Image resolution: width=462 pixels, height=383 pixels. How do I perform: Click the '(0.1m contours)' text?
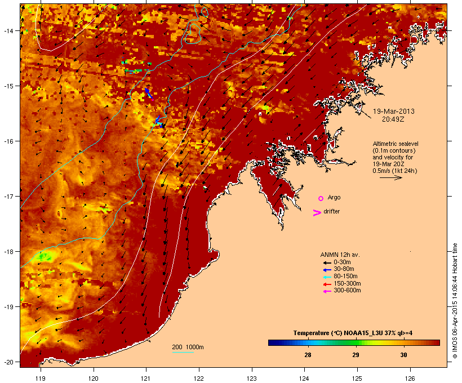pos(394,150)
